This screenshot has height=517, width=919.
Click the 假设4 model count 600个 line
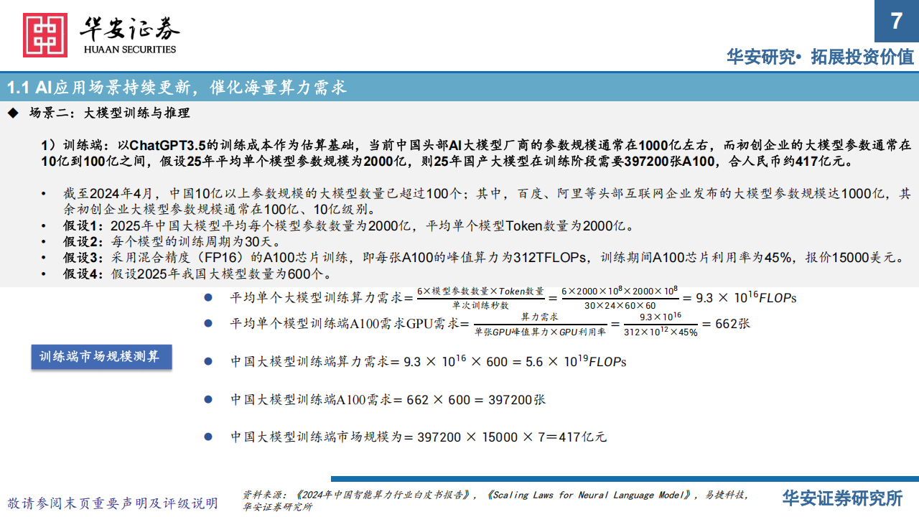click(x=197, y=274)
